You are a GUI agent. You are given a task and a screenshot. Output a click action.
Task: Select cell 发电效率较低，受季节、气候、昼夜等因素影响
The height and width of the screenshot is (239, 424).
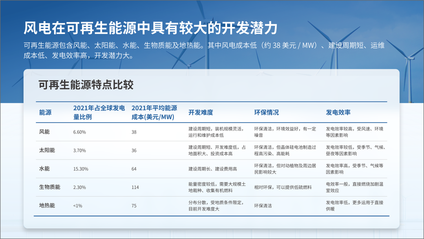pos(356,150)
